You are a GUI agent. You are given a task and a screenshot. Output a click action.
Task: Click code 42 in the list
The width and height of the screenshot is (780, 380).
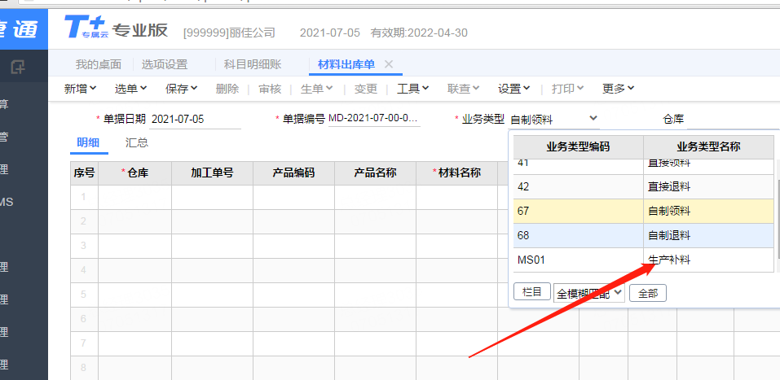(x=522, y=187)
